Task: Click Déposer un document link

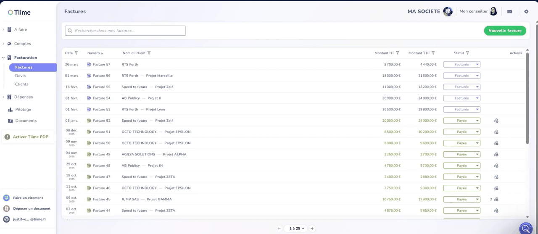Action: tap(32, 208)
